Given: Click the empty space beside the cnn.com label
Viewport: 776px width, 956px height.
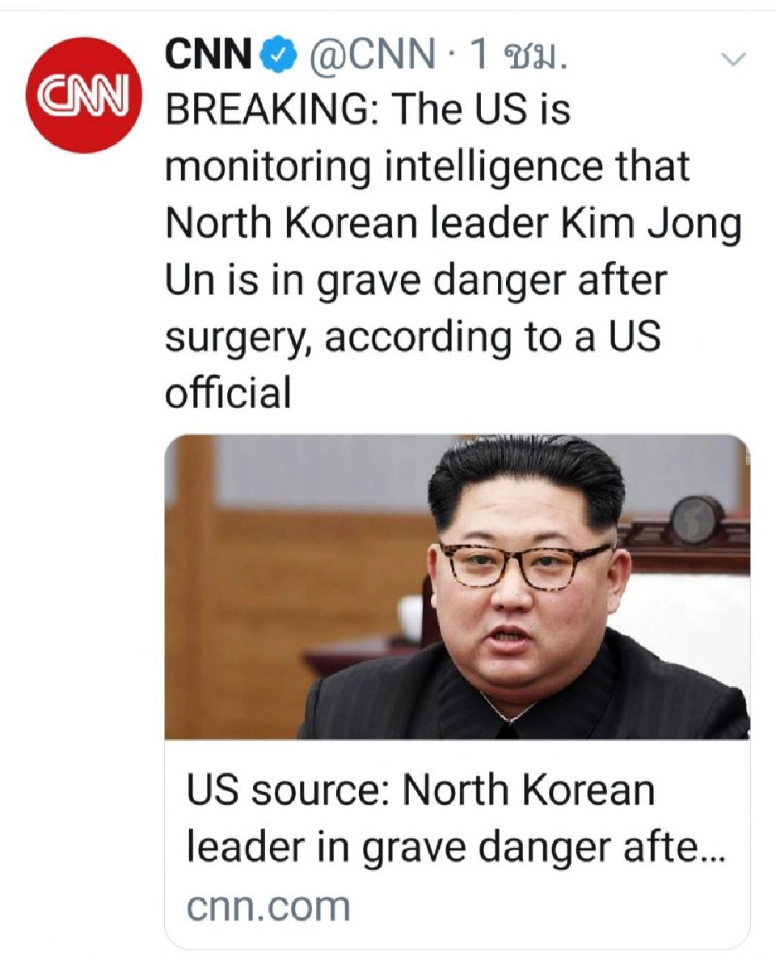Looking at the screenshot, I should coord(549,908).
